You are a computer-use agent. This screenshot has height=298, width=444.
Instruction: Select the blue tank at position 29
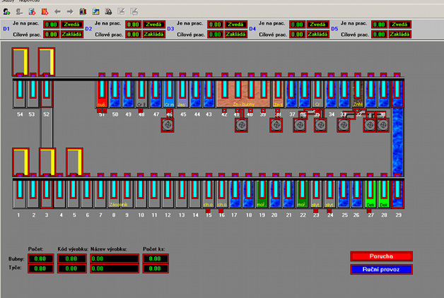click(397, 194)
